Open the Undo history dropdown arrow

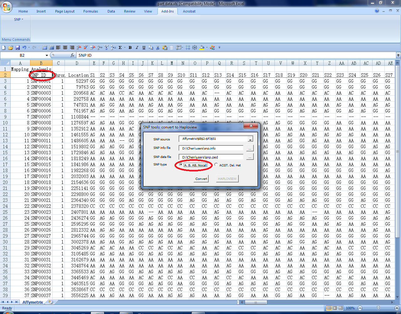coord(29,48)
